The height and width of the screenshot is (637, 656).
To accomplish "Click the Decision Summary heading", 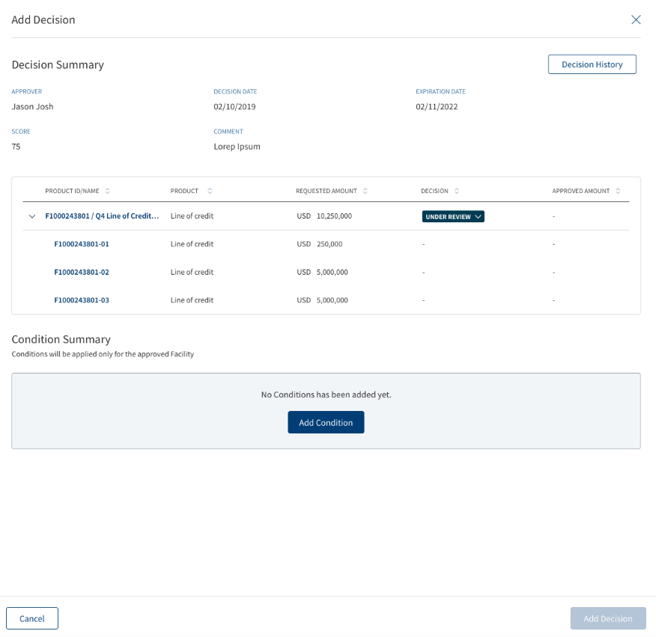I will 58,65.
